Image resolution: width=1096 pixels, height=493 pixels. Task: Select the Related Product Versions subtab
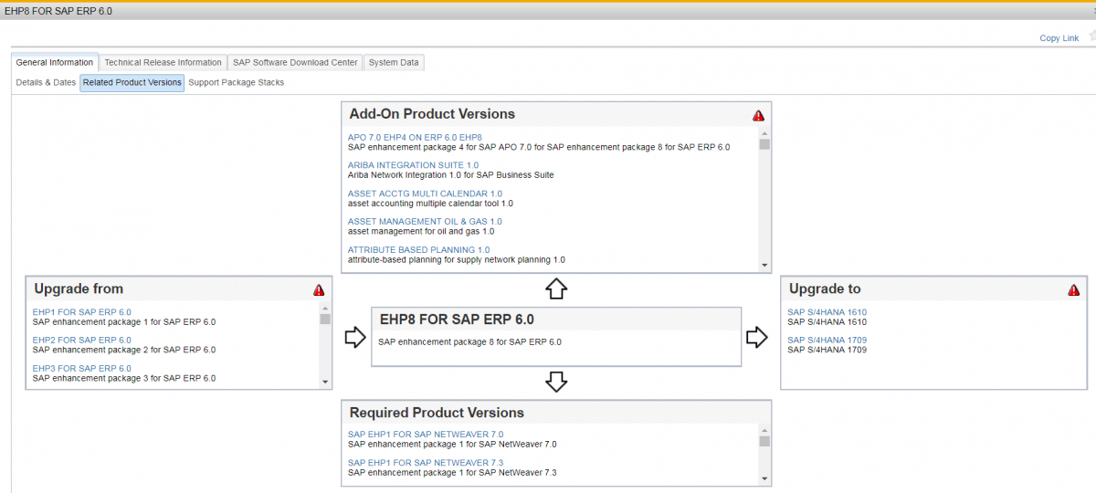132,82
